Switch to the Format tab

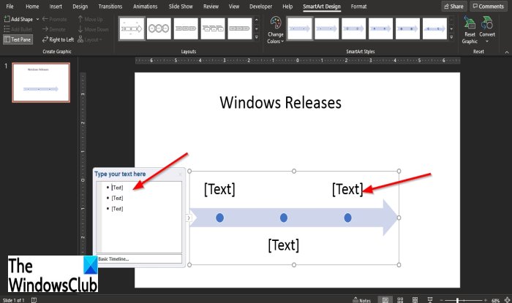click(358, 6)
